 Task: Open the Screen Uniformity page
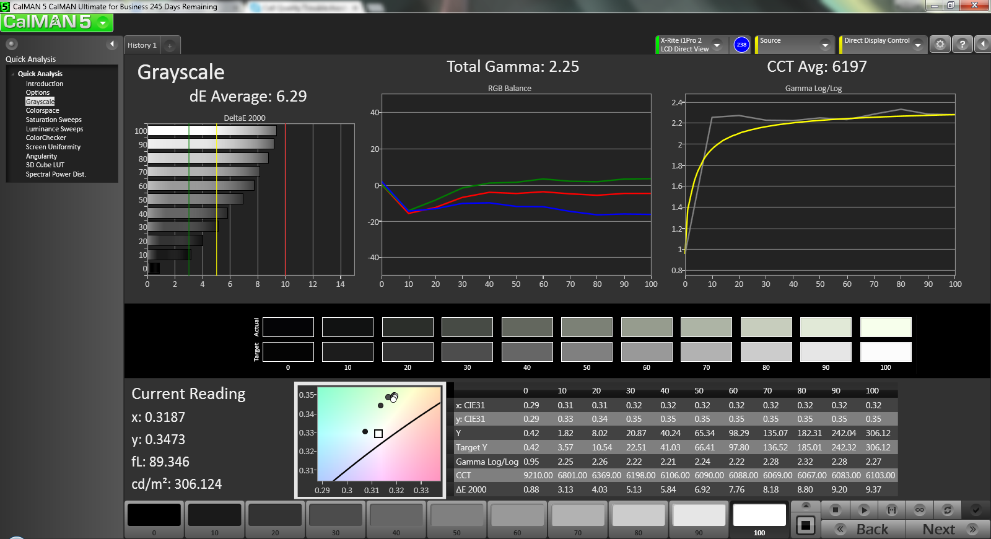click(53, 147)
